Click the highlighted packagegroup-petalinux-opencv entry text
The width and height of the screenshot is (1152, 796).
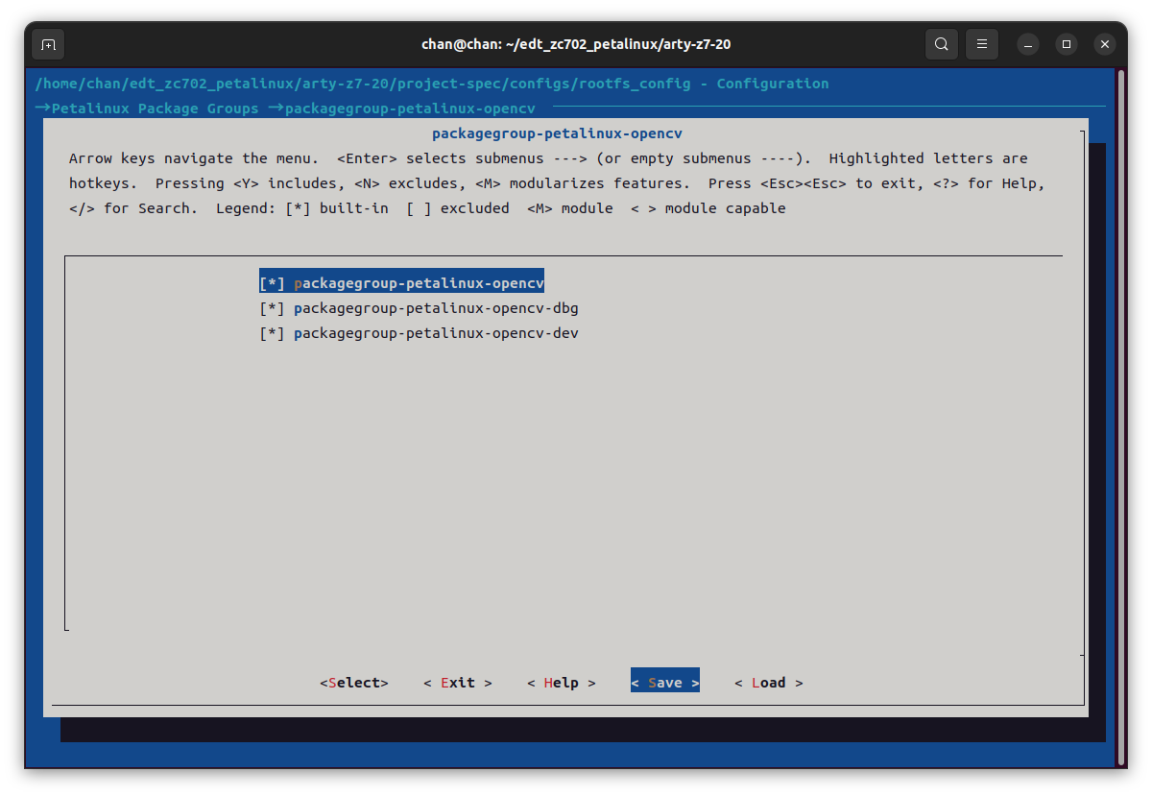419,283
